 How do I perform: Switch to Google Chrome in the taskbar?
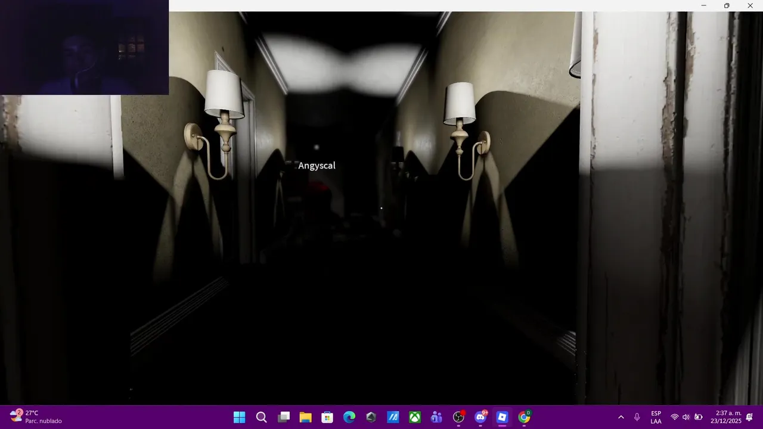[x=524, y=417]
